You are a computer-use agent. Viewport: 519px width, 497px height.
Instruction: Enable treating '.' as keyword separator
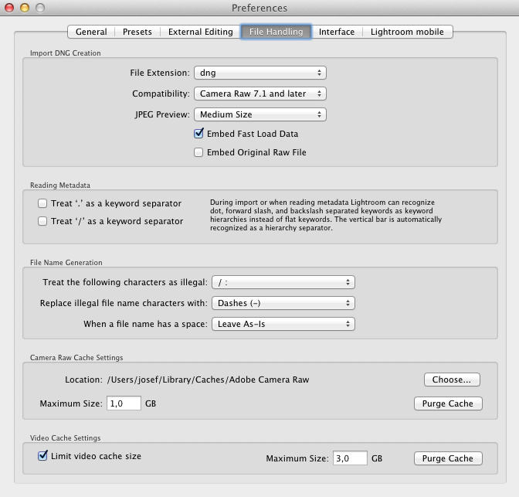pyautogui.click(x=43, y=203)
